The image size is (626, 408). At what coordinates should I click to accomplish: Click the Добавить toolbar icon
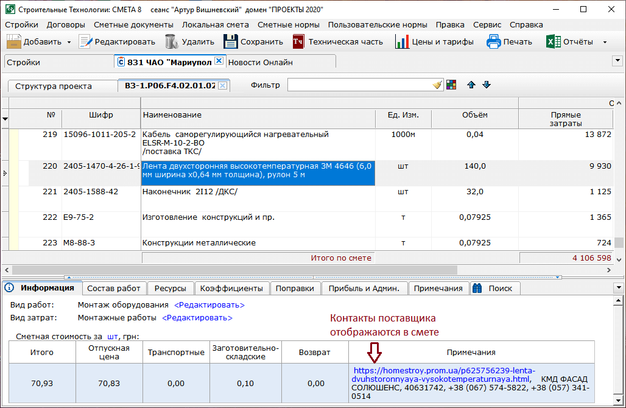14,42
